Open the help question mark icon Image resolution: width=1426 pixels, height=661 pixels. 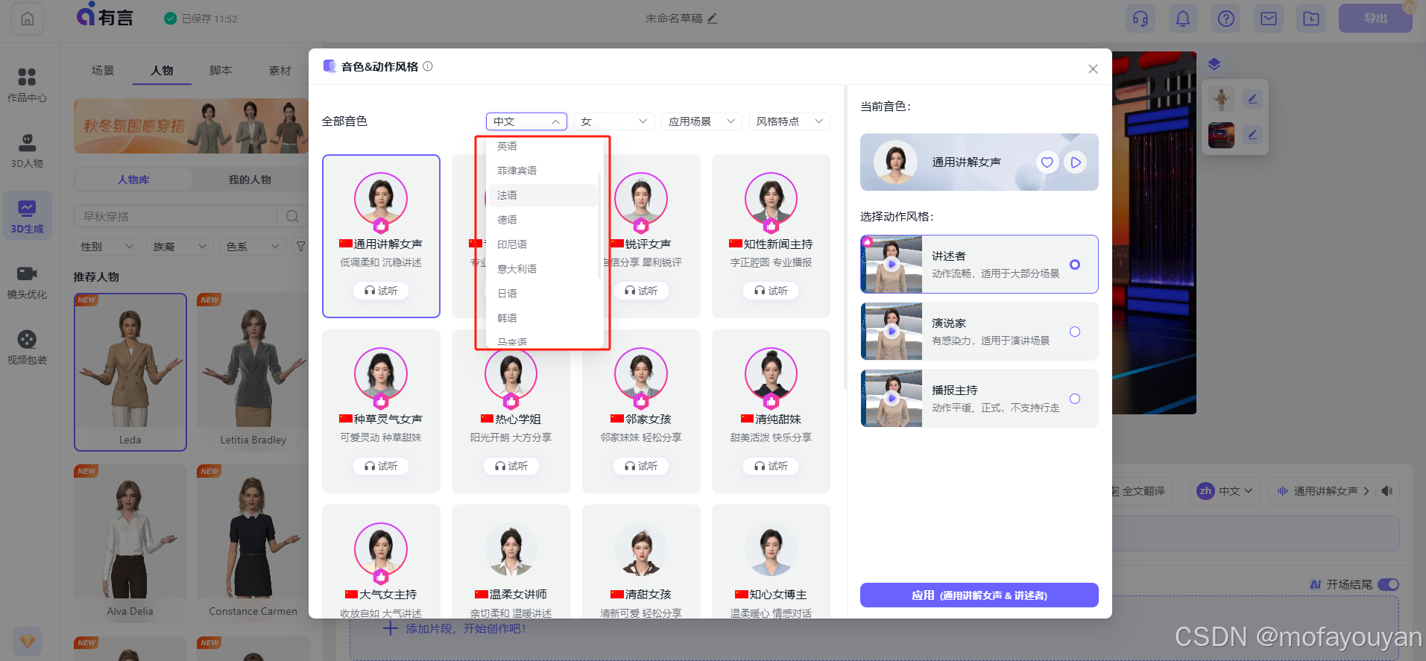coord(1226,19)
